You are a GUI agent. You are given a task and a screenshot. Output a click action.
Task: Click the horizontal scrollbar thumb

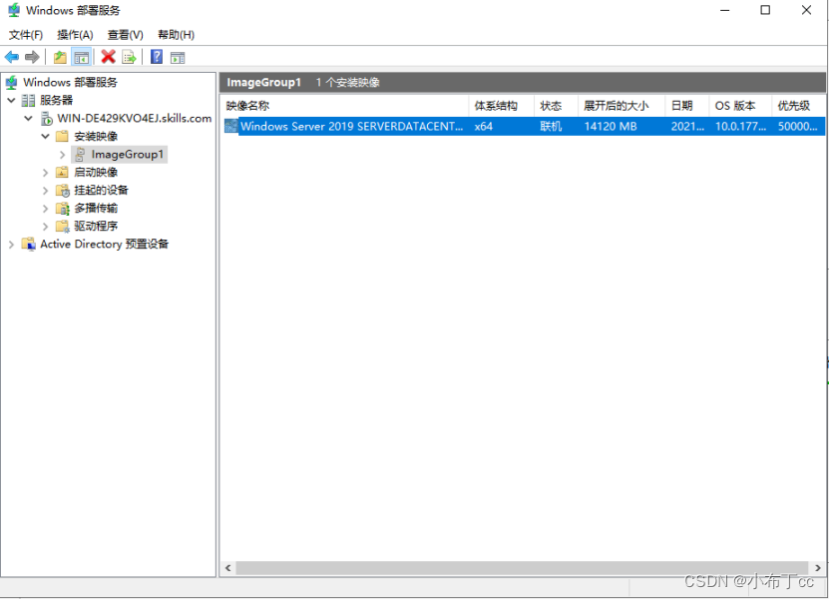522,568
